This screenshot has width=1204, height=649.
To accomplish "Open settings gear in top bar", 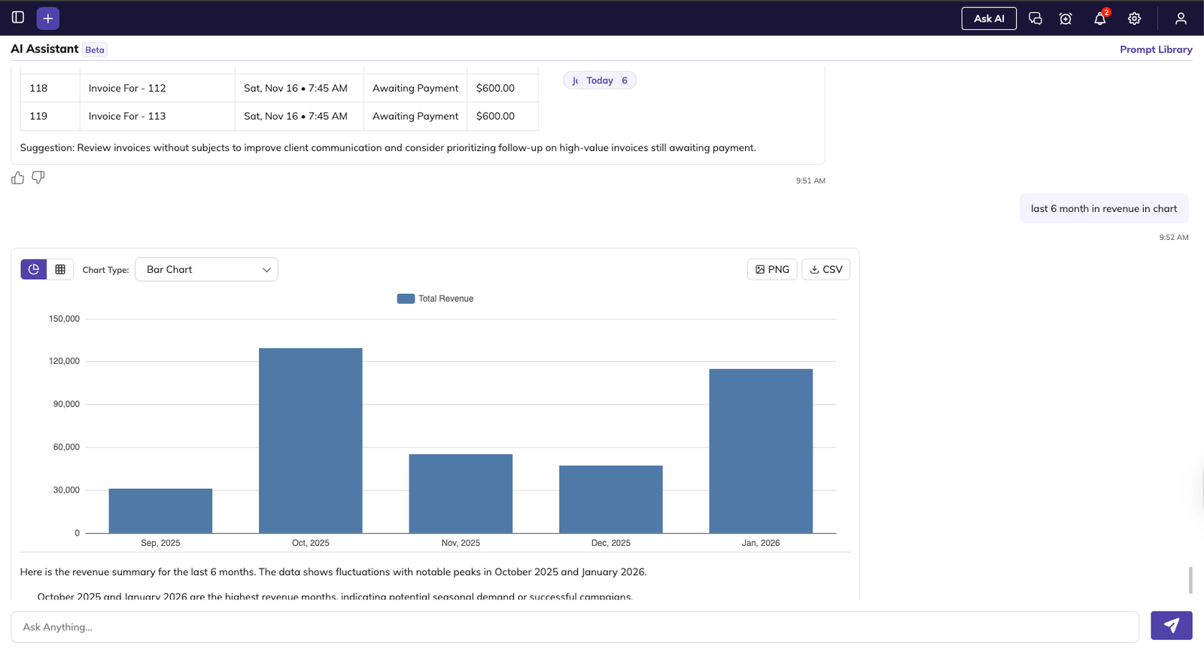I will [1134, 19].
